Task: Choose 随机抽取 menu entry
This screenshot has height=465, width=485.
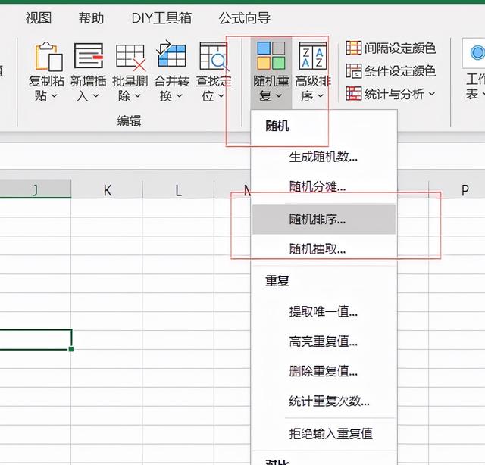Action: [x=318, y=248]
